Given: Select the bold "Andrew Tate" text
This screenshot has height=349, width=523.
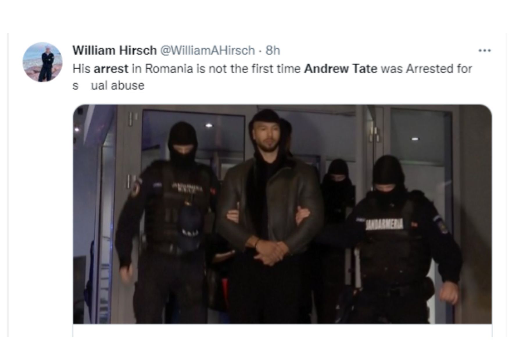Looking at the screenshot, I should (x=341, y=69).
